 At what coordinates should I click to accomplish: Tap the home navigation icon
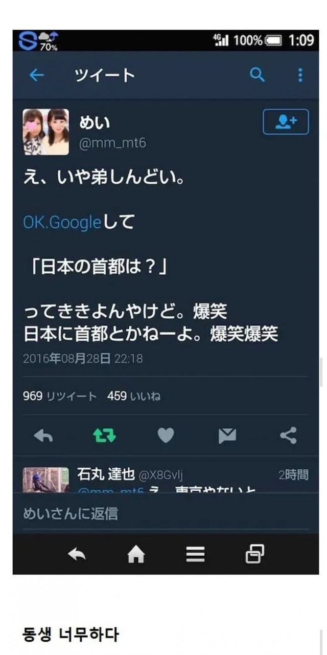[x=136, y=555]
